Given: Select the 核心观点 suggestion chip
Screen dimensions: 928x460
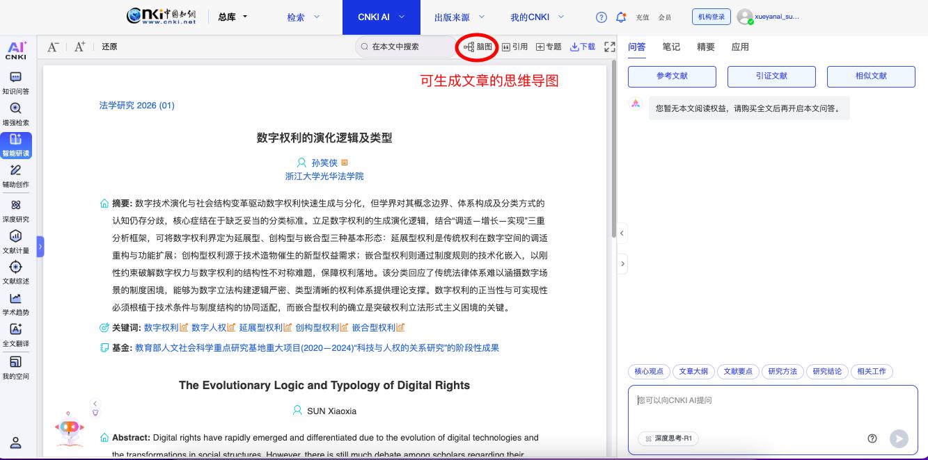Looking at the screenshot, I should pyautogui.click(x=649, y=372).
